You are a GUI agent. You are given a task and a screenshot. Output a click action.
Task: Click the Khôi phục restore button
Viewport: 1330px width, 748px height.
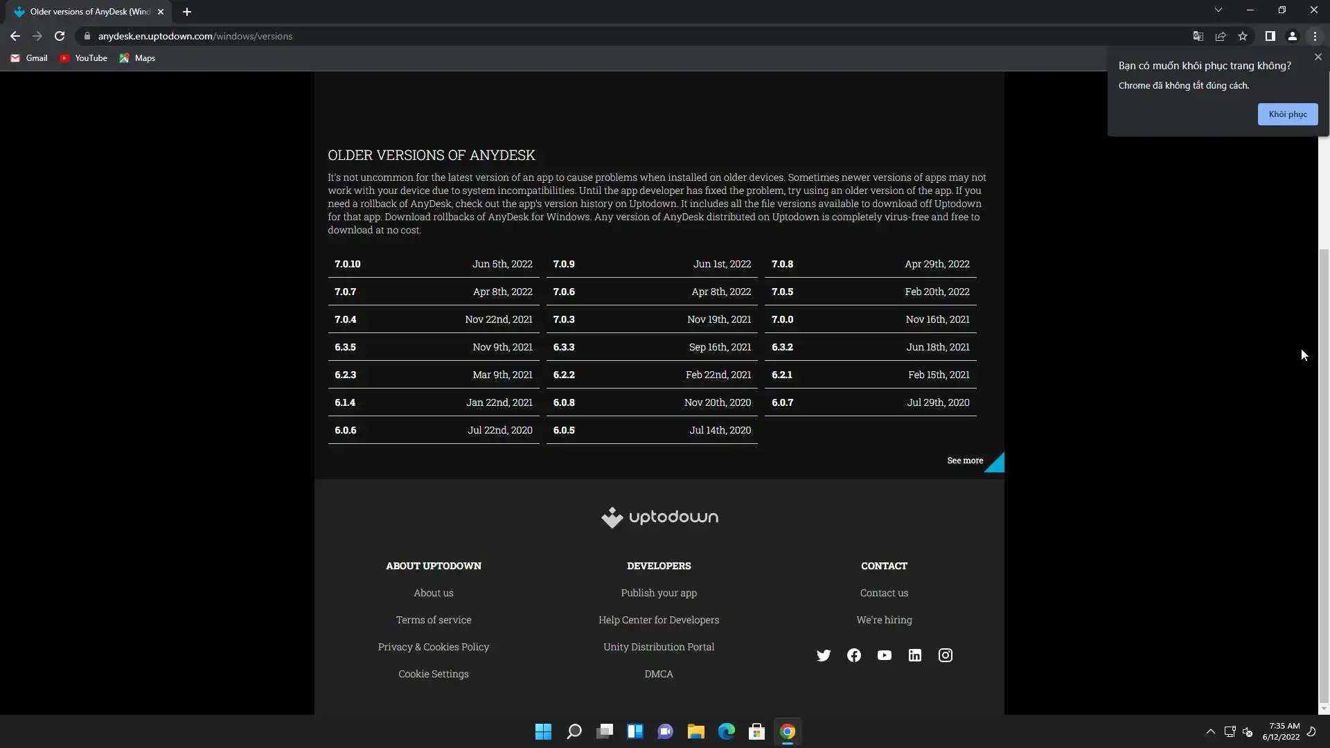pos(1287,114)
